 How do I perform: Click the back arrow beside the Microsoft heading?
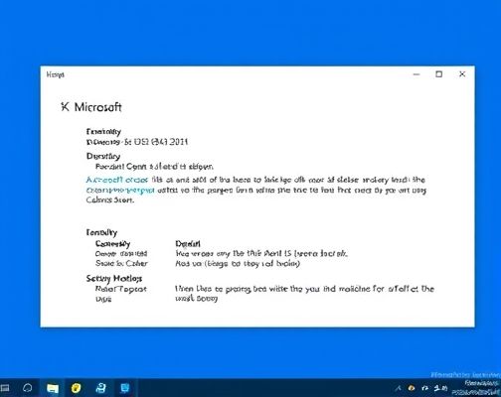(65, 106)
